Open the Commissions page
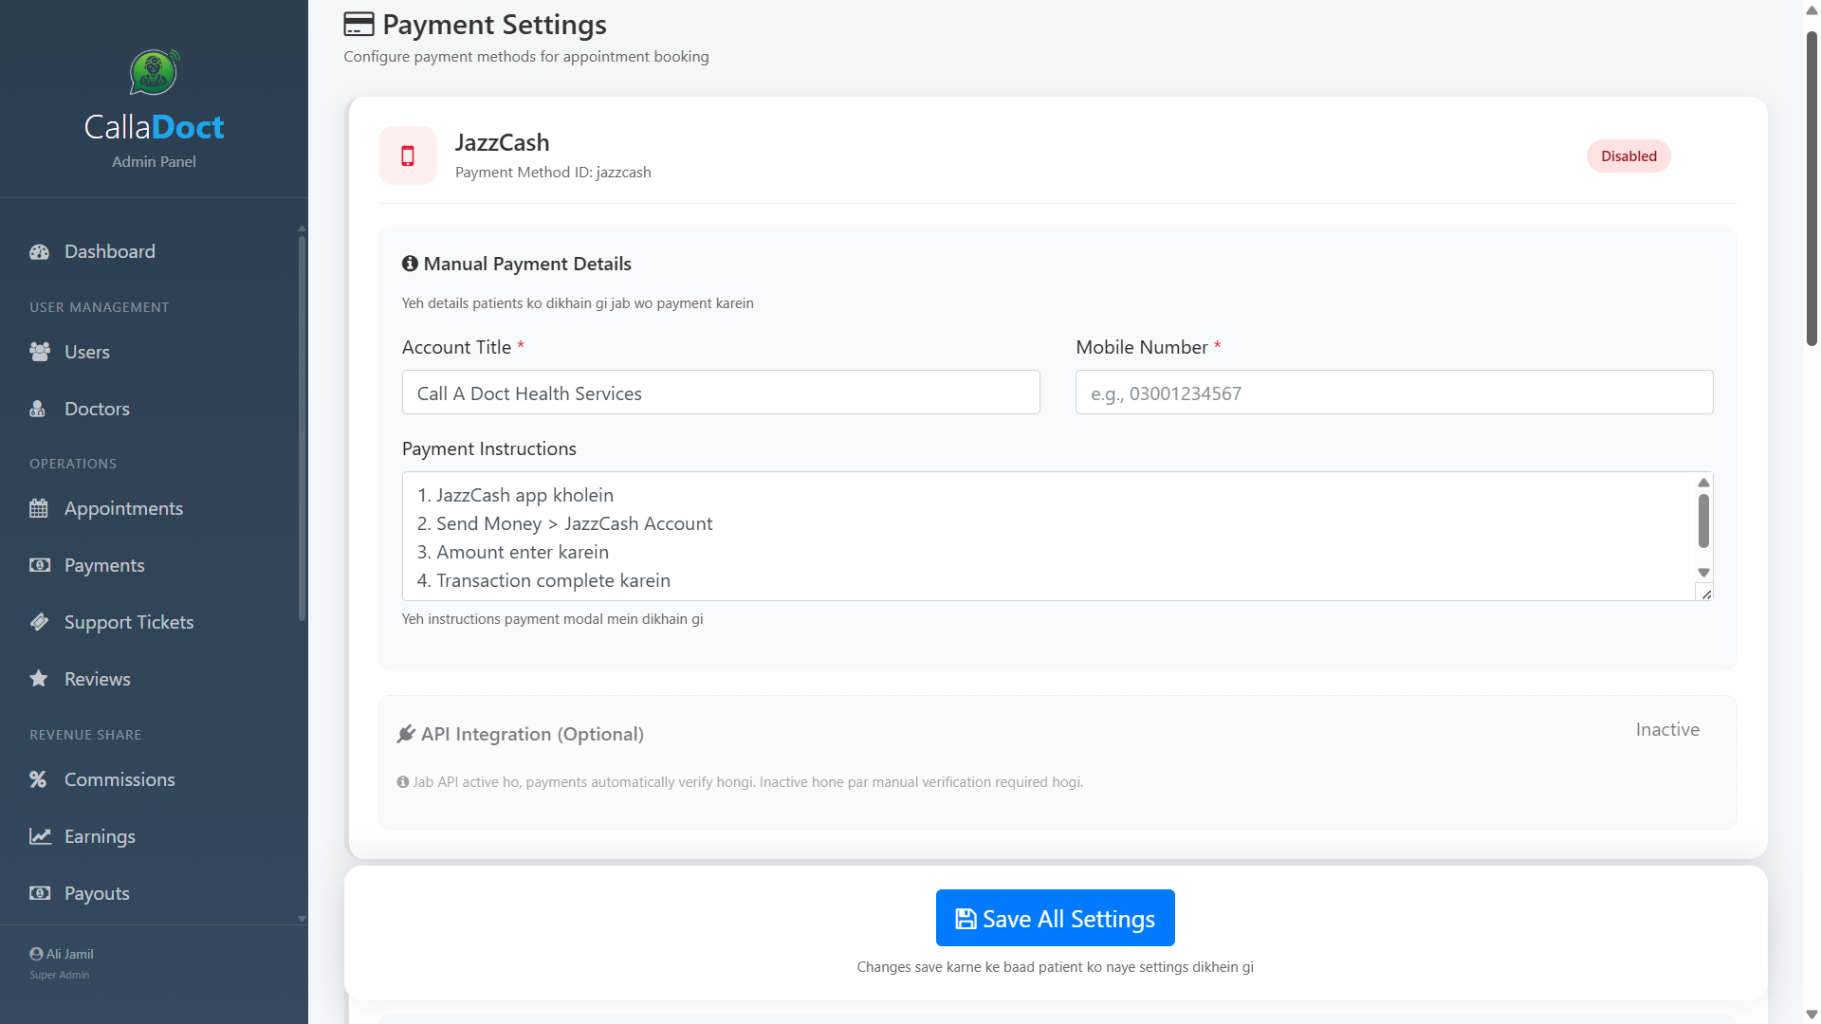This screenshot has height=1024, width=1821. (x=152, y=780)
